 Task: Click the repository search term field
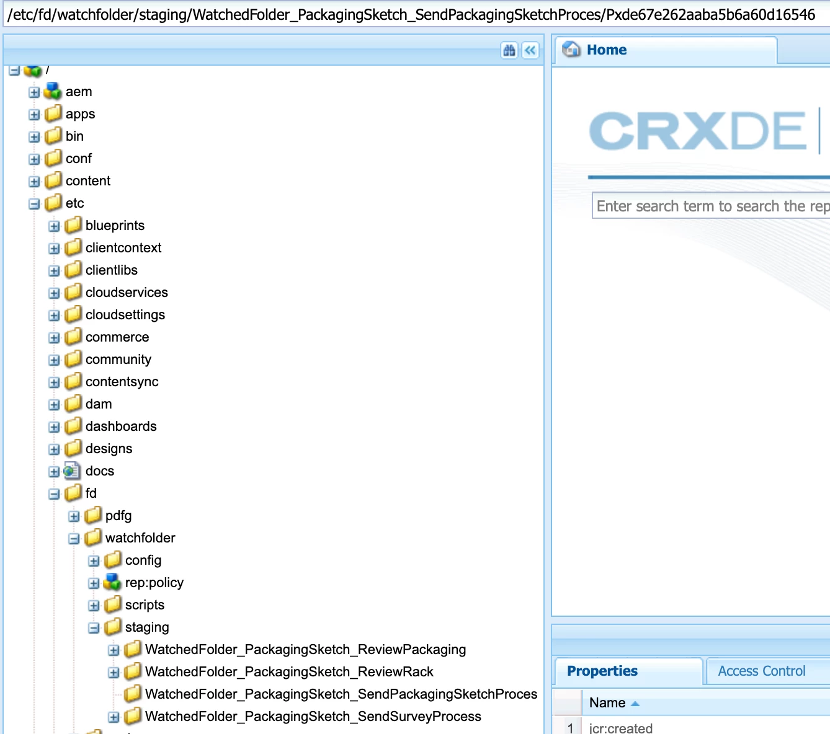(x=712, y=206)
